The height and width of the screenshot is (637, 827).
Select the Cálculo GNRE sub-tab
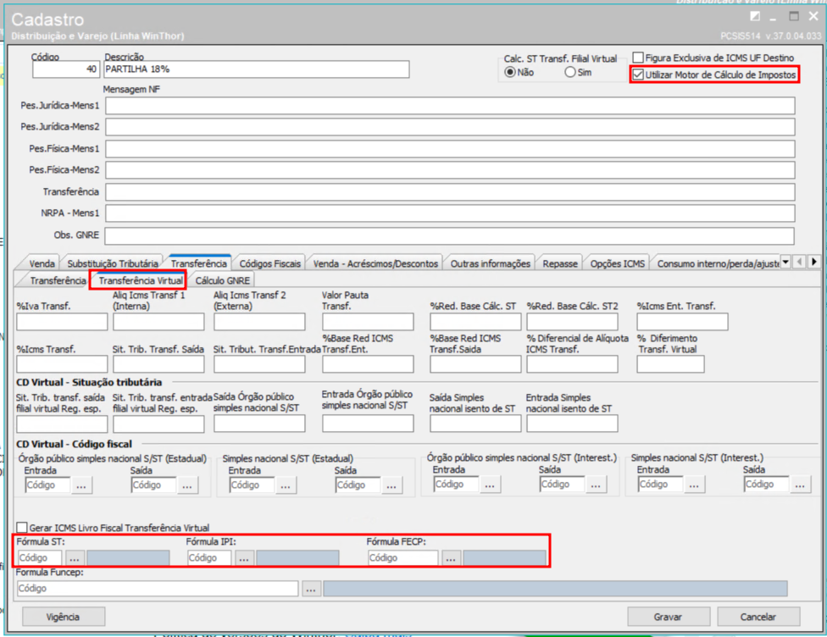[223, 280]
